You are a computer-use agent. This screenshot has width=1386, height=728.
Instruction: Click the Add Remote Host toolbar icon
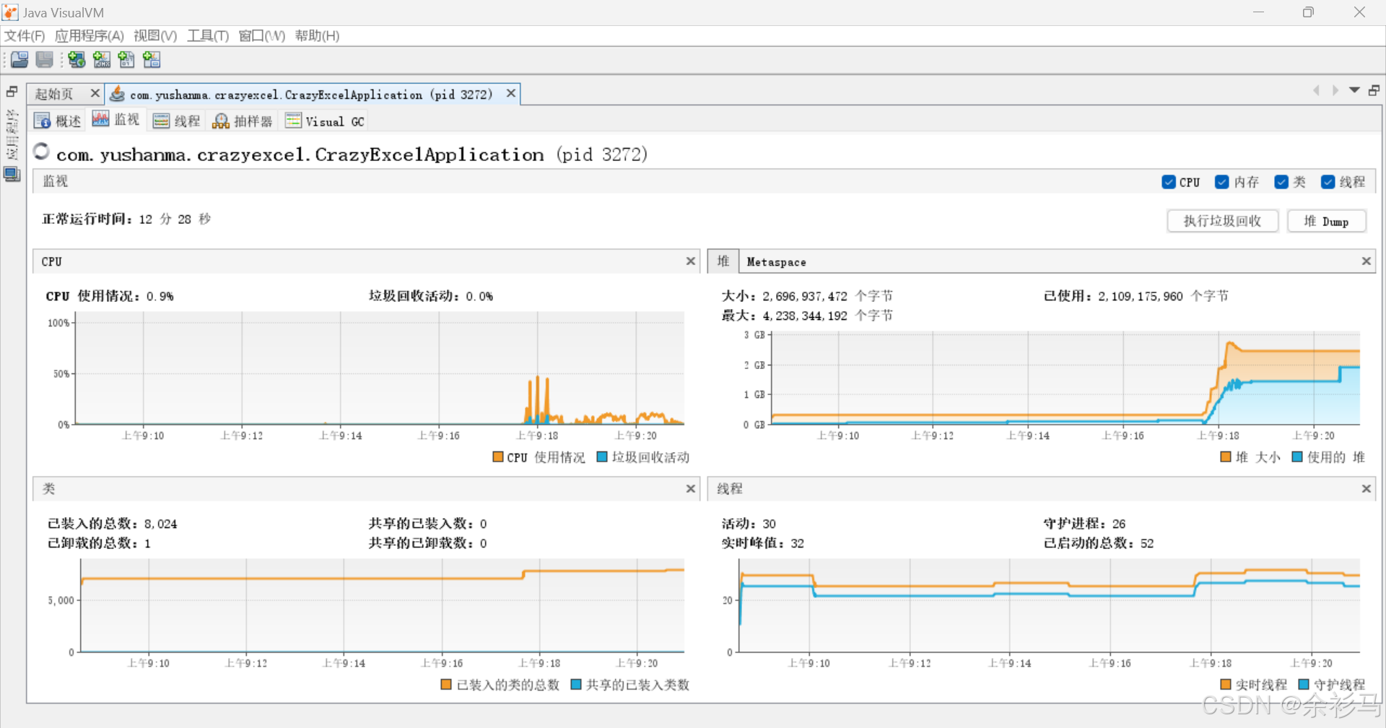77,60
